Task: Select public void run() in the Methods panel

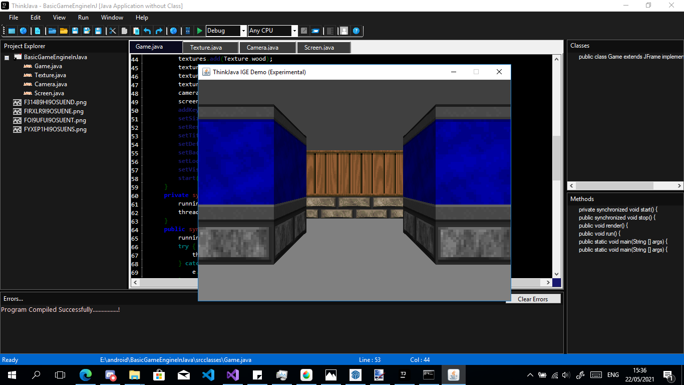Action: click(x=599, y=233)
